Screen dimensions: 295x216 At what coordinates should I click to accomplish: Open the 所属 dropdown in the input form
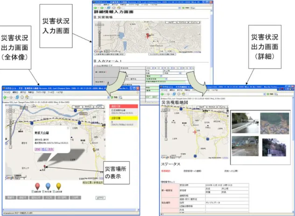click(180, 73)
